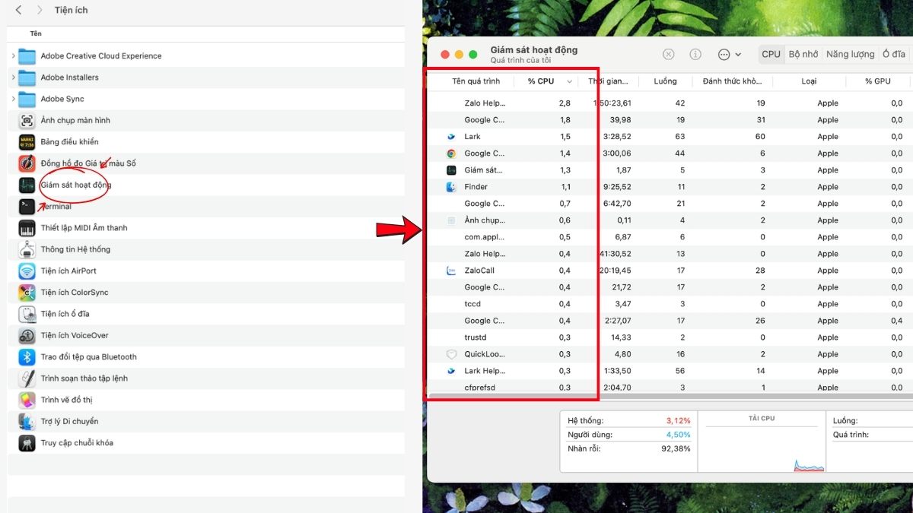Switch to the Bộ nhớ tab

803,54
